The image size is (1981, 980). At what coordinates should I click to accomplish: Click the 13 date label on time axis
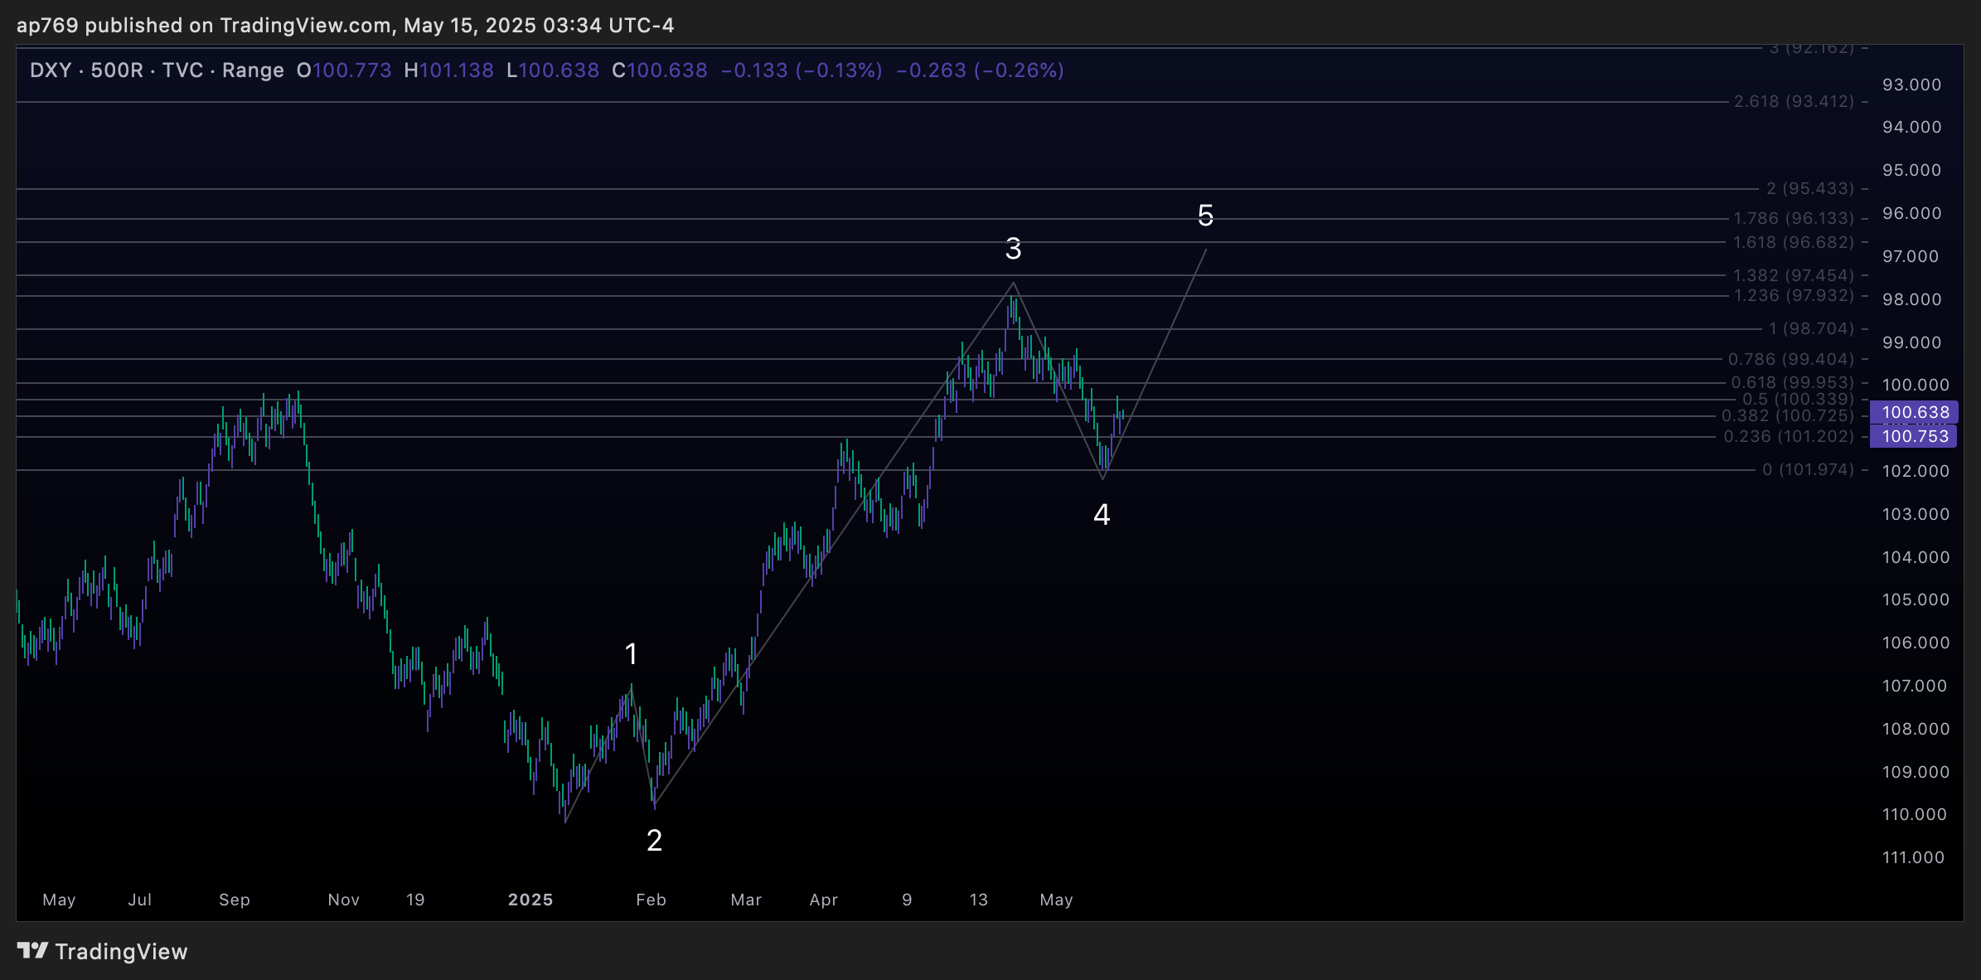pyautogui.click(x=979, y=900)
